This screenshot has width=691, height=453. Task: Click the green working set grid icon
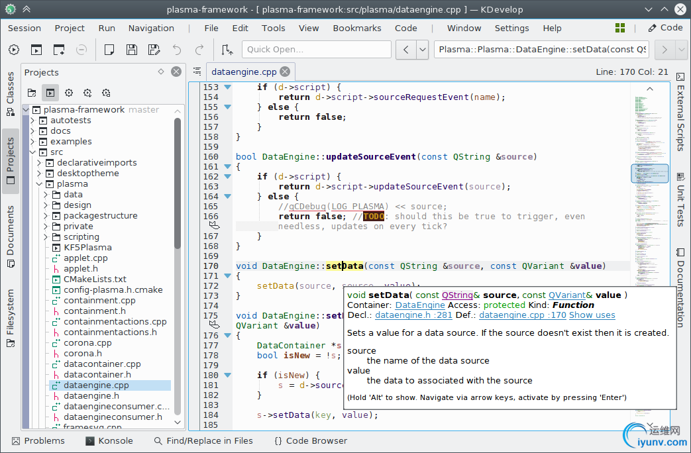[x=620, y=28]
